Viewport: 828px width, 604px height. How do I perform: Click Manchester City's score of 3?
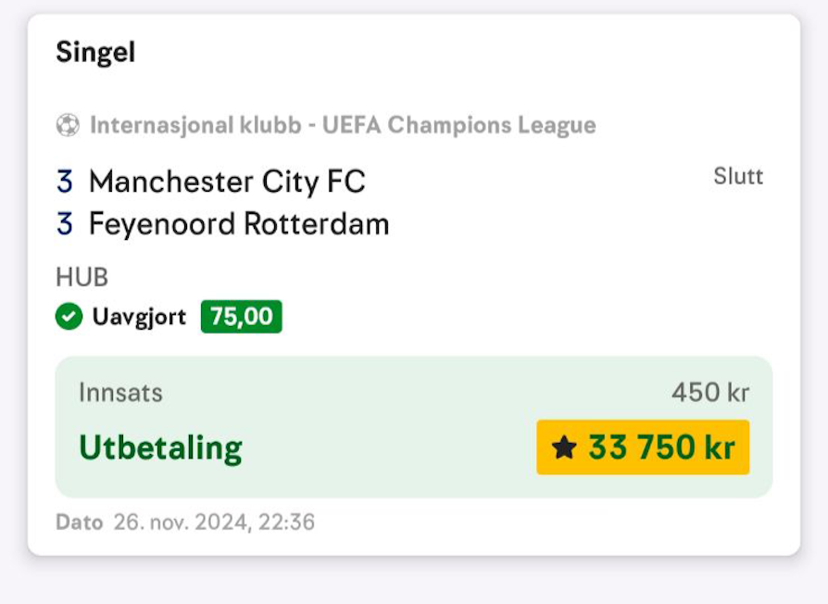65,182
